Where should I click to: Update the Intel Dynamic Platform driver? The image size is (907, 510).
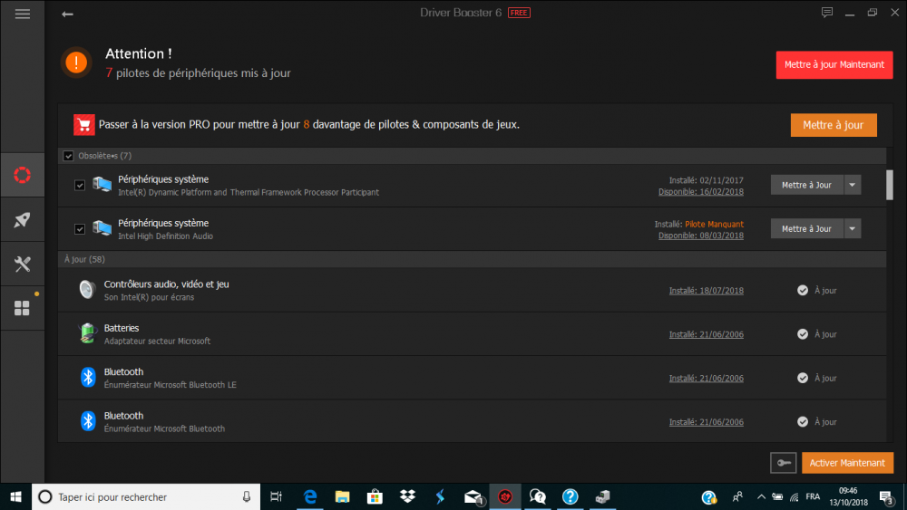tap(807, 185)
